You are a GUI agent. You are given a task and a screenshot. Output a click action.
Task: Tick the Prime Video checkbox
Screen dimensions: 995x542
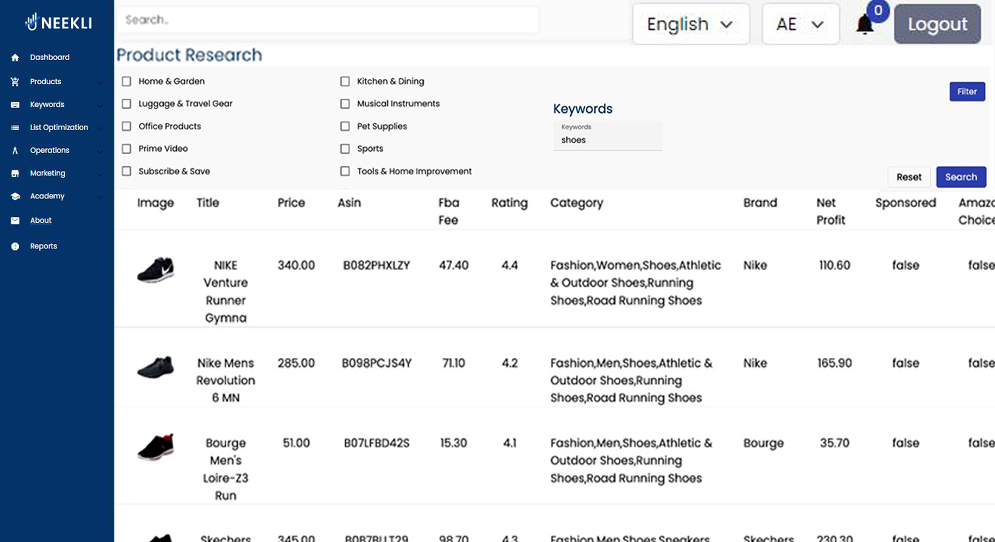(x=127, y=149)
